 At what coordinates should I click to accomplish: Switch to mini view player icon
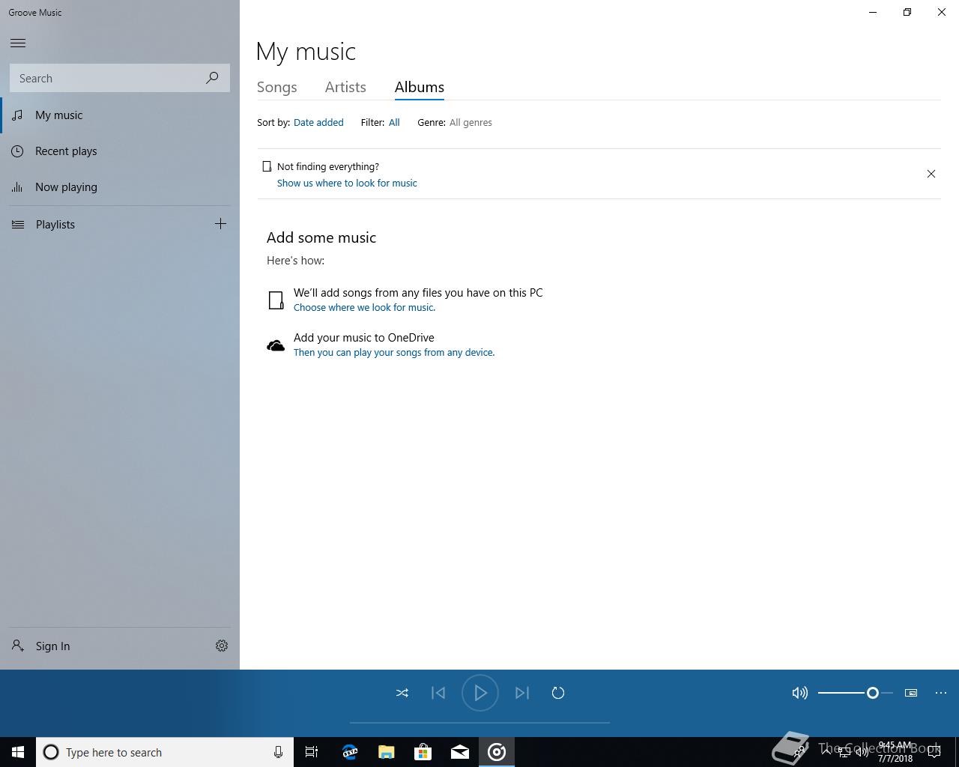[911, 693]
